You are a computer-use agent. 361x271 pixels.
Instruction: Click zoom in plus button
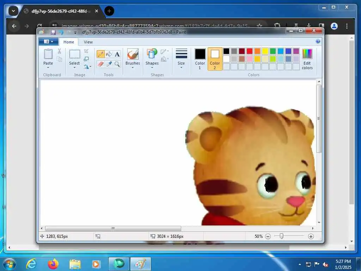311,236
